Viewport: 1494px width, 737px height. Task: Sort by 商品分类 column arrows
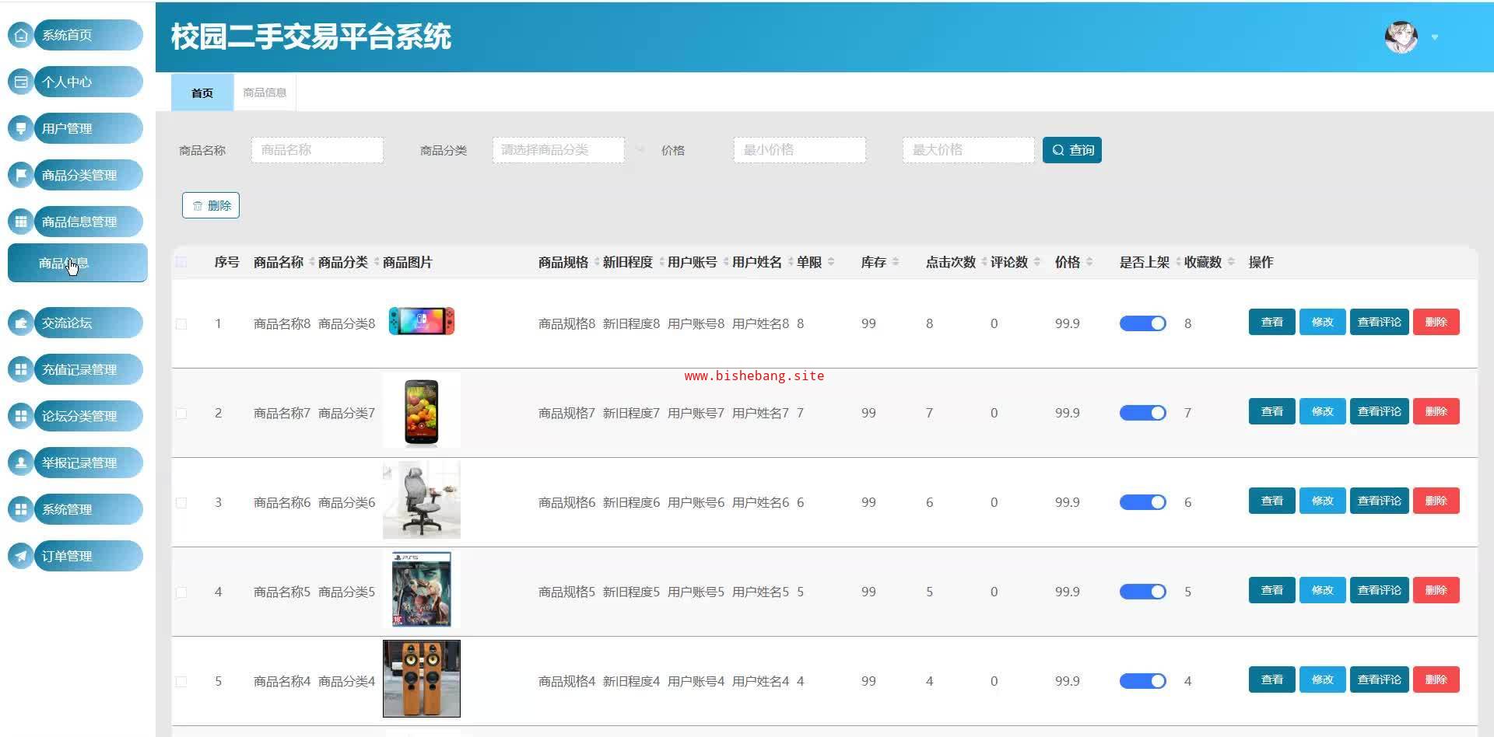(x=376, y=262)
